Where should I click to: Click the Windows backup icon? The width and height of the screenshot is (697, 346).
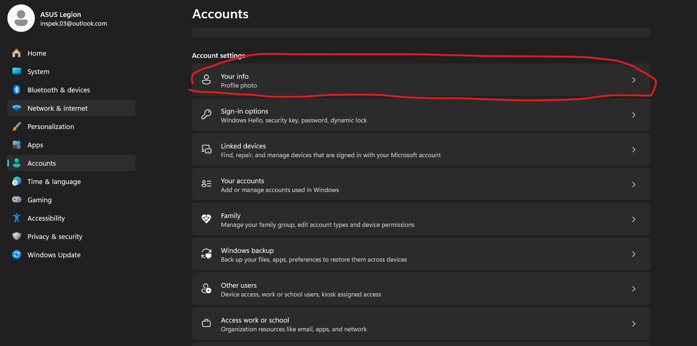206,254
